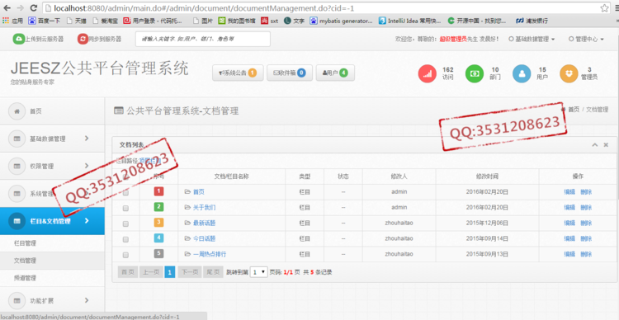
Task: Click the 系统公告 button
Action: [238, 73]
